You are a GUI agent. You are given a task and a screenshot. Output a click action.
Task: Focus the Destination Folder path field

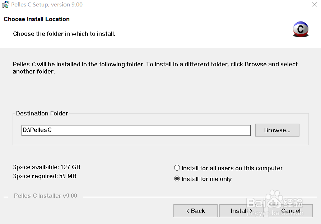point(136,130)
